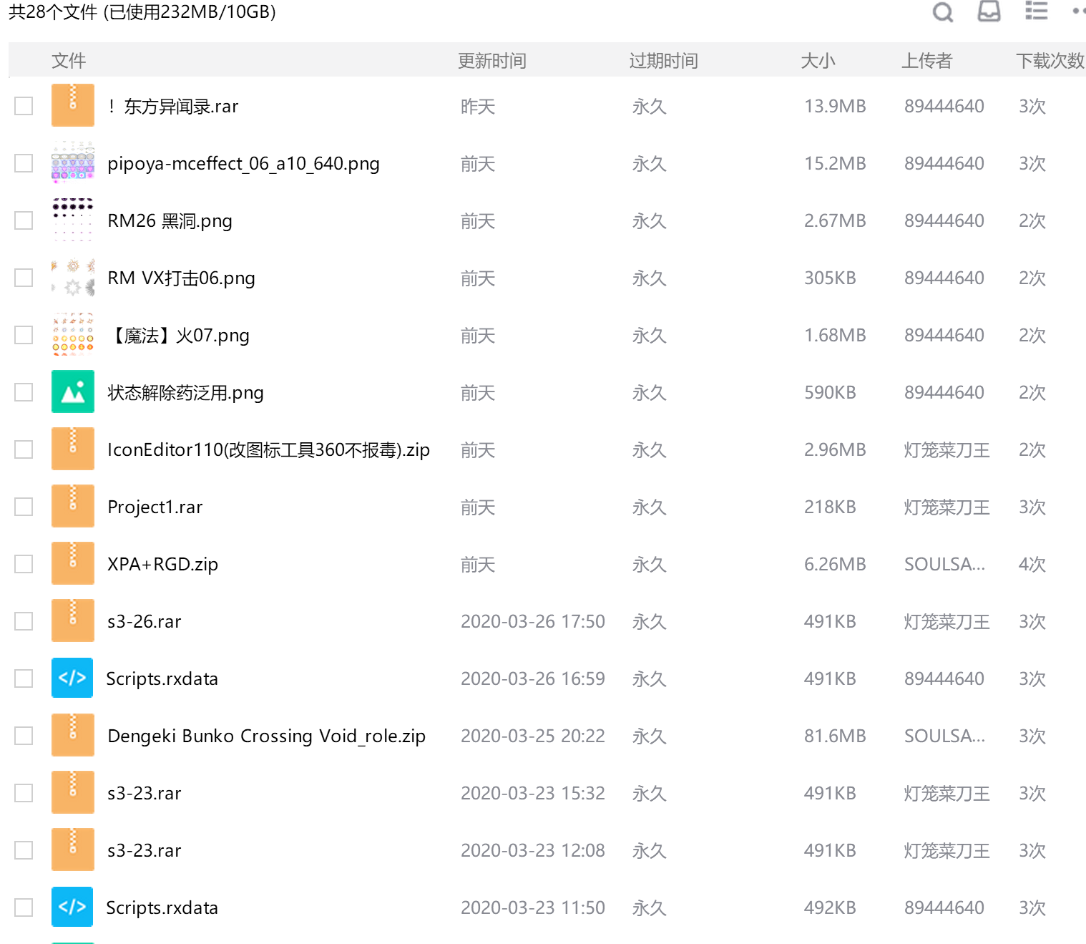Click uploader SOULSA... on XPA+RGD.zip row
Screen dimensions: 1086x944
click(x=944, y=564)
